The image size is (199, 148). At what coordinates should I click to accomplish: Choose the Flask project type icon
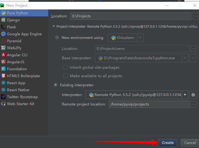click(x=3, y=27)
